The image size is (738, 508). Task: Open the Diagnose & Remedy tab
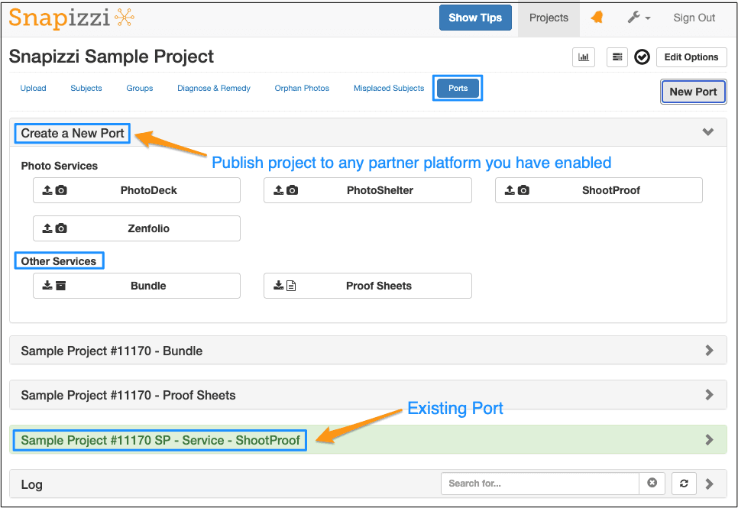214,88
